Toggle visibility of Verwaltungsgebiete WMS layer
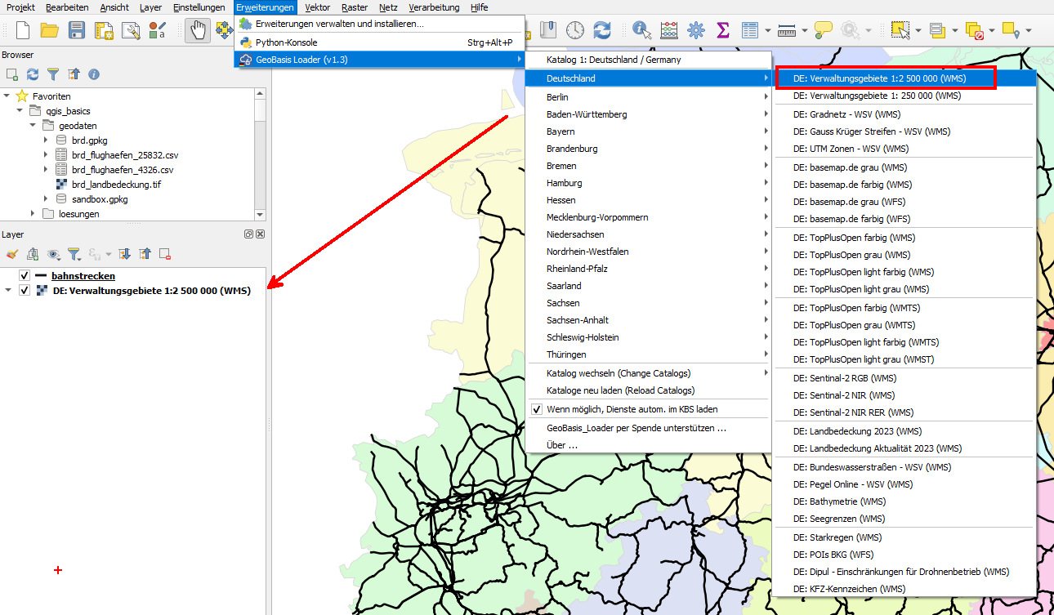This screenshot has width=1054, height=615. click(x=25, y=290)
